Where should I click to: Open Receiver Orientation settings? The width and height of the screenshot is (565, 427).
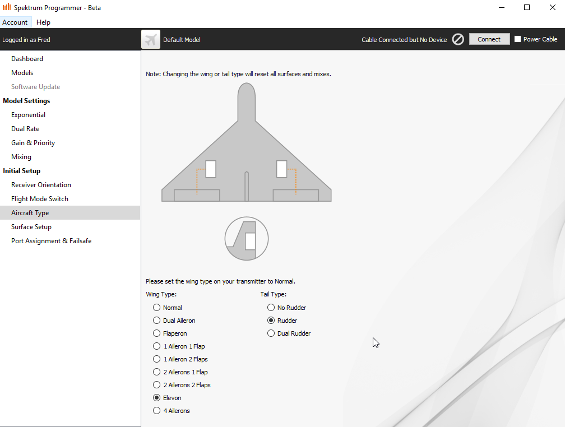click(41, 185)
